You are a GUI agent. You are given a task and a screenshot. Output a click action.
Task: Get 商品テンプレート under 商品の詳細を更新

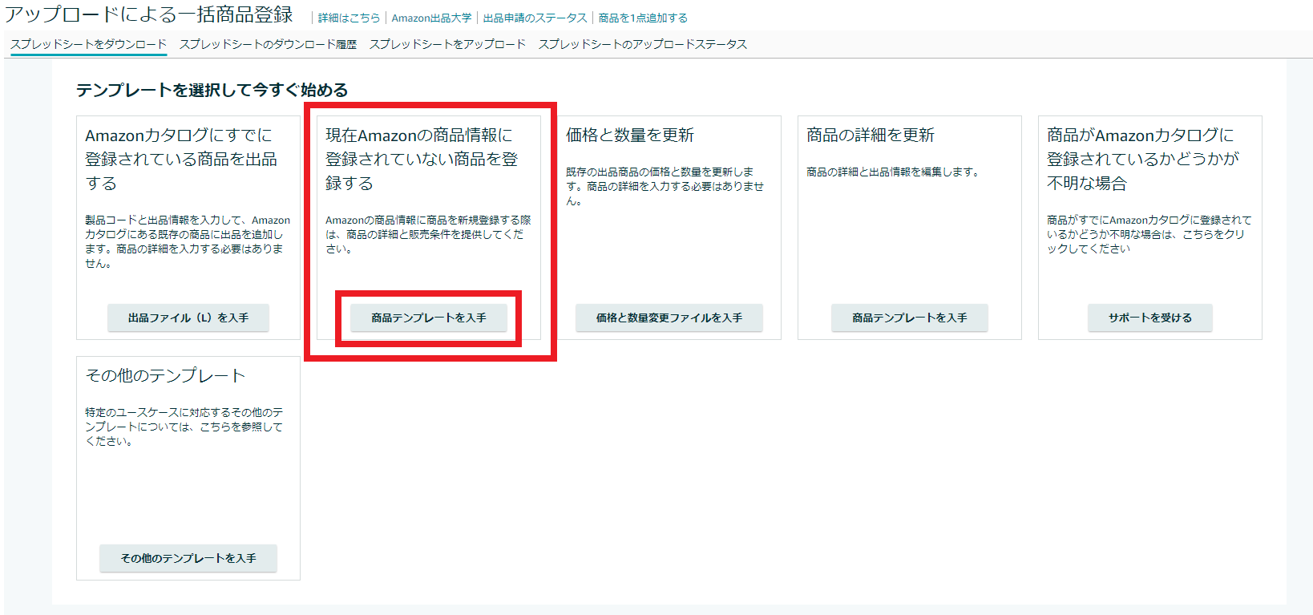point(910,318)
